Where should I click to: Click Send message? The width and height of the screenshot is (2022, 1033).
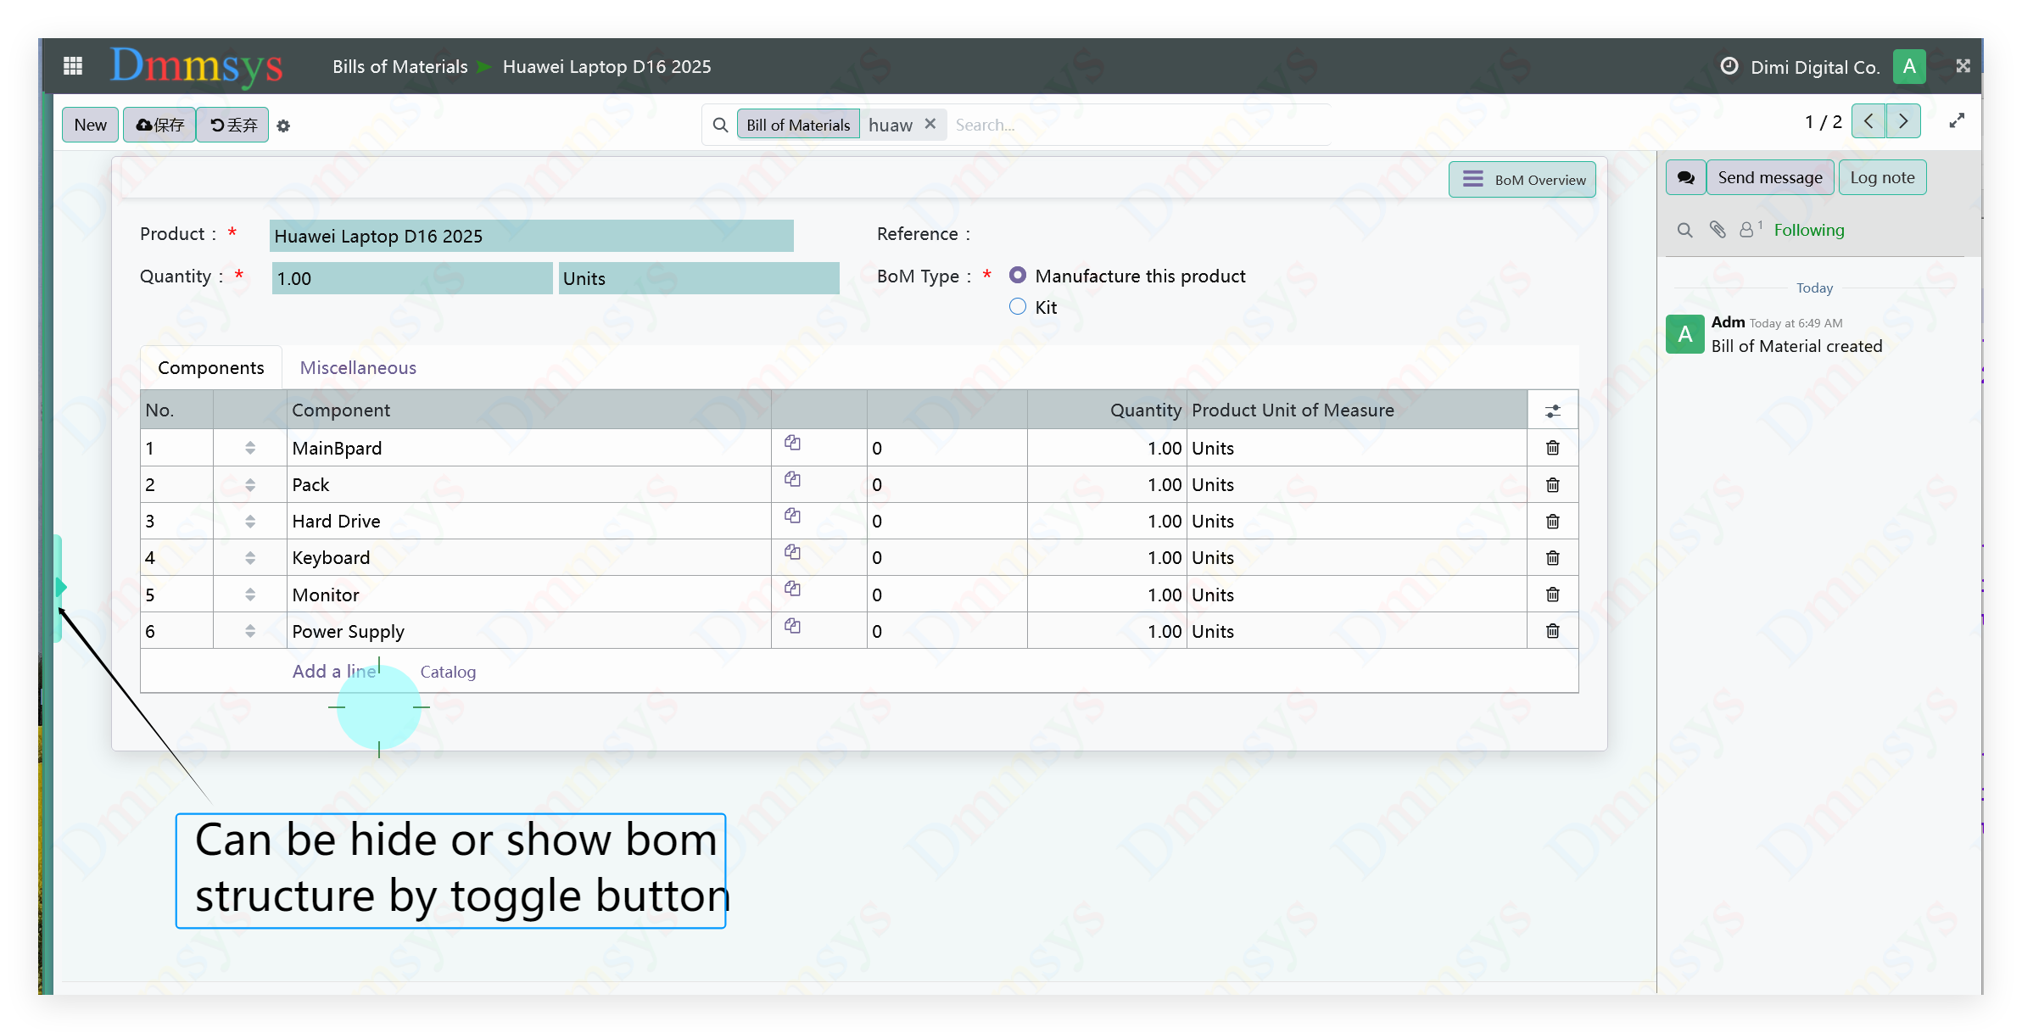(x=1770, y=177)
